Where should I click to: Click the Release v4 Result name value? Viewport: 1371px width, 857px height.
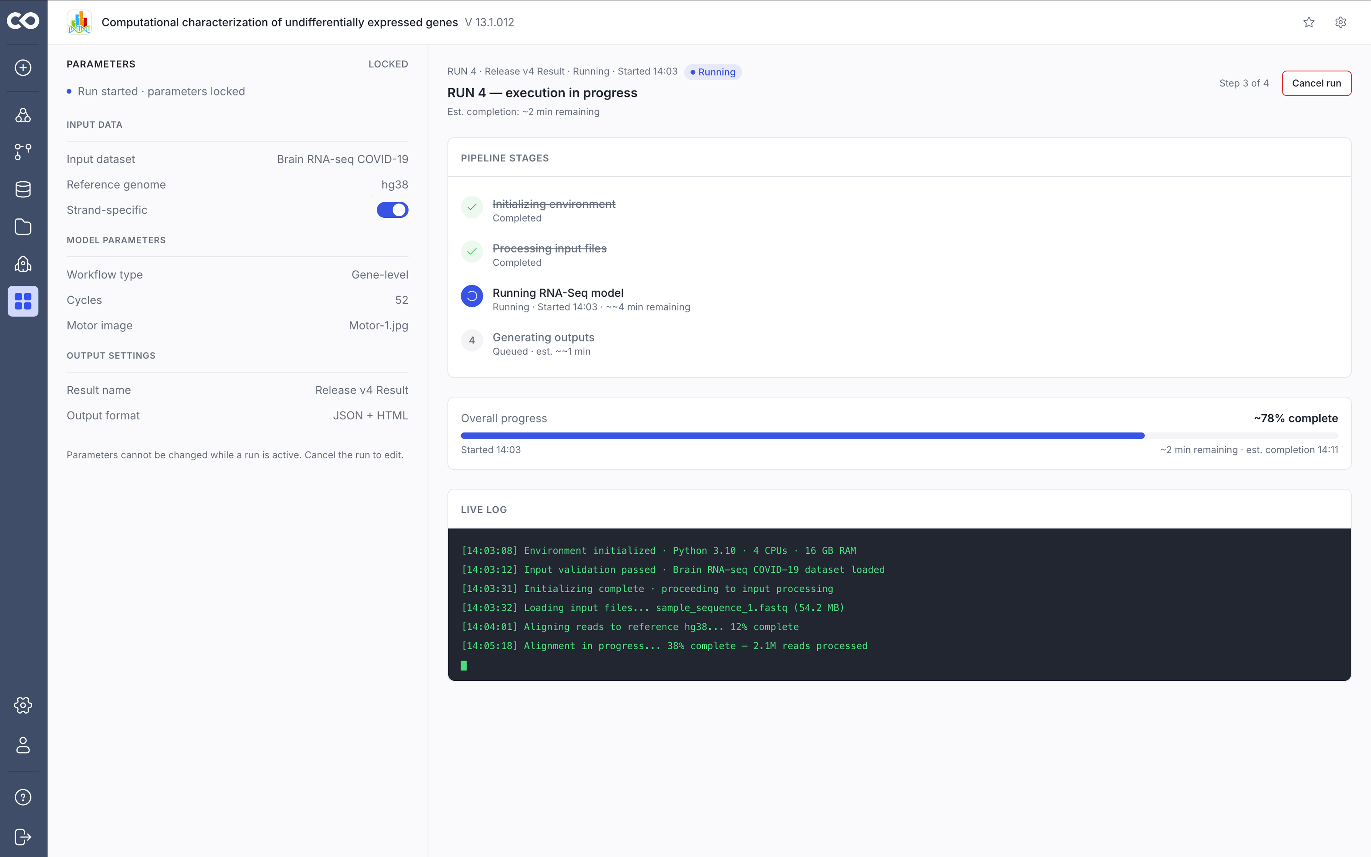[362, 390]
